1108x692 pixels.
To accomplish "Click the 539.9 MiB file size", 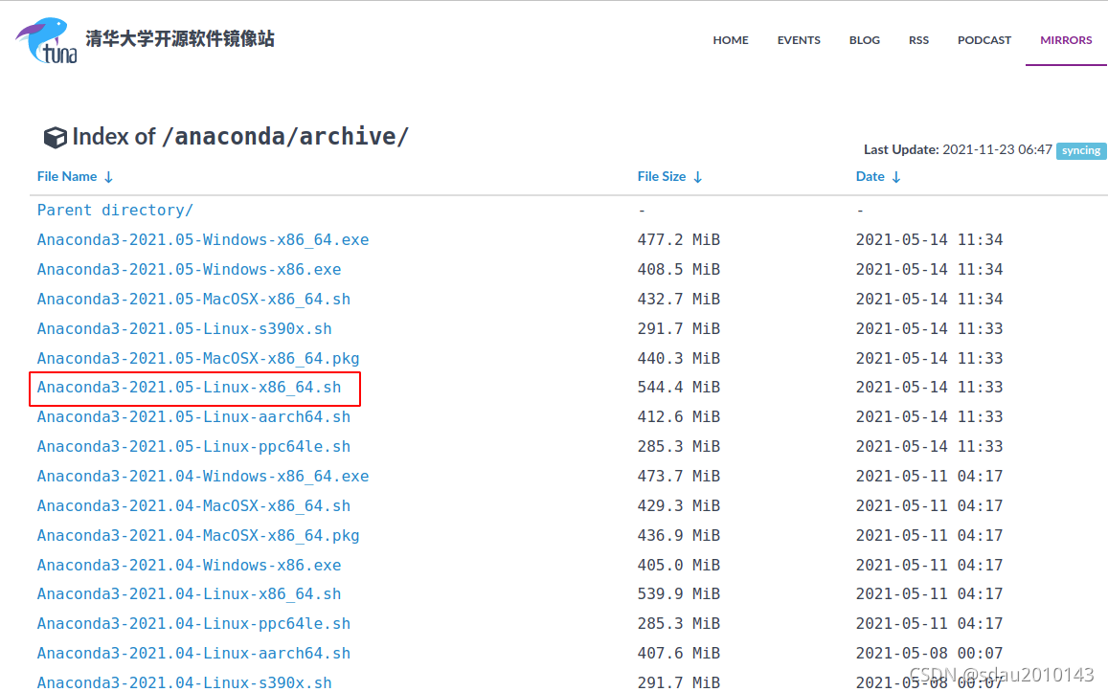I will 678,593.
